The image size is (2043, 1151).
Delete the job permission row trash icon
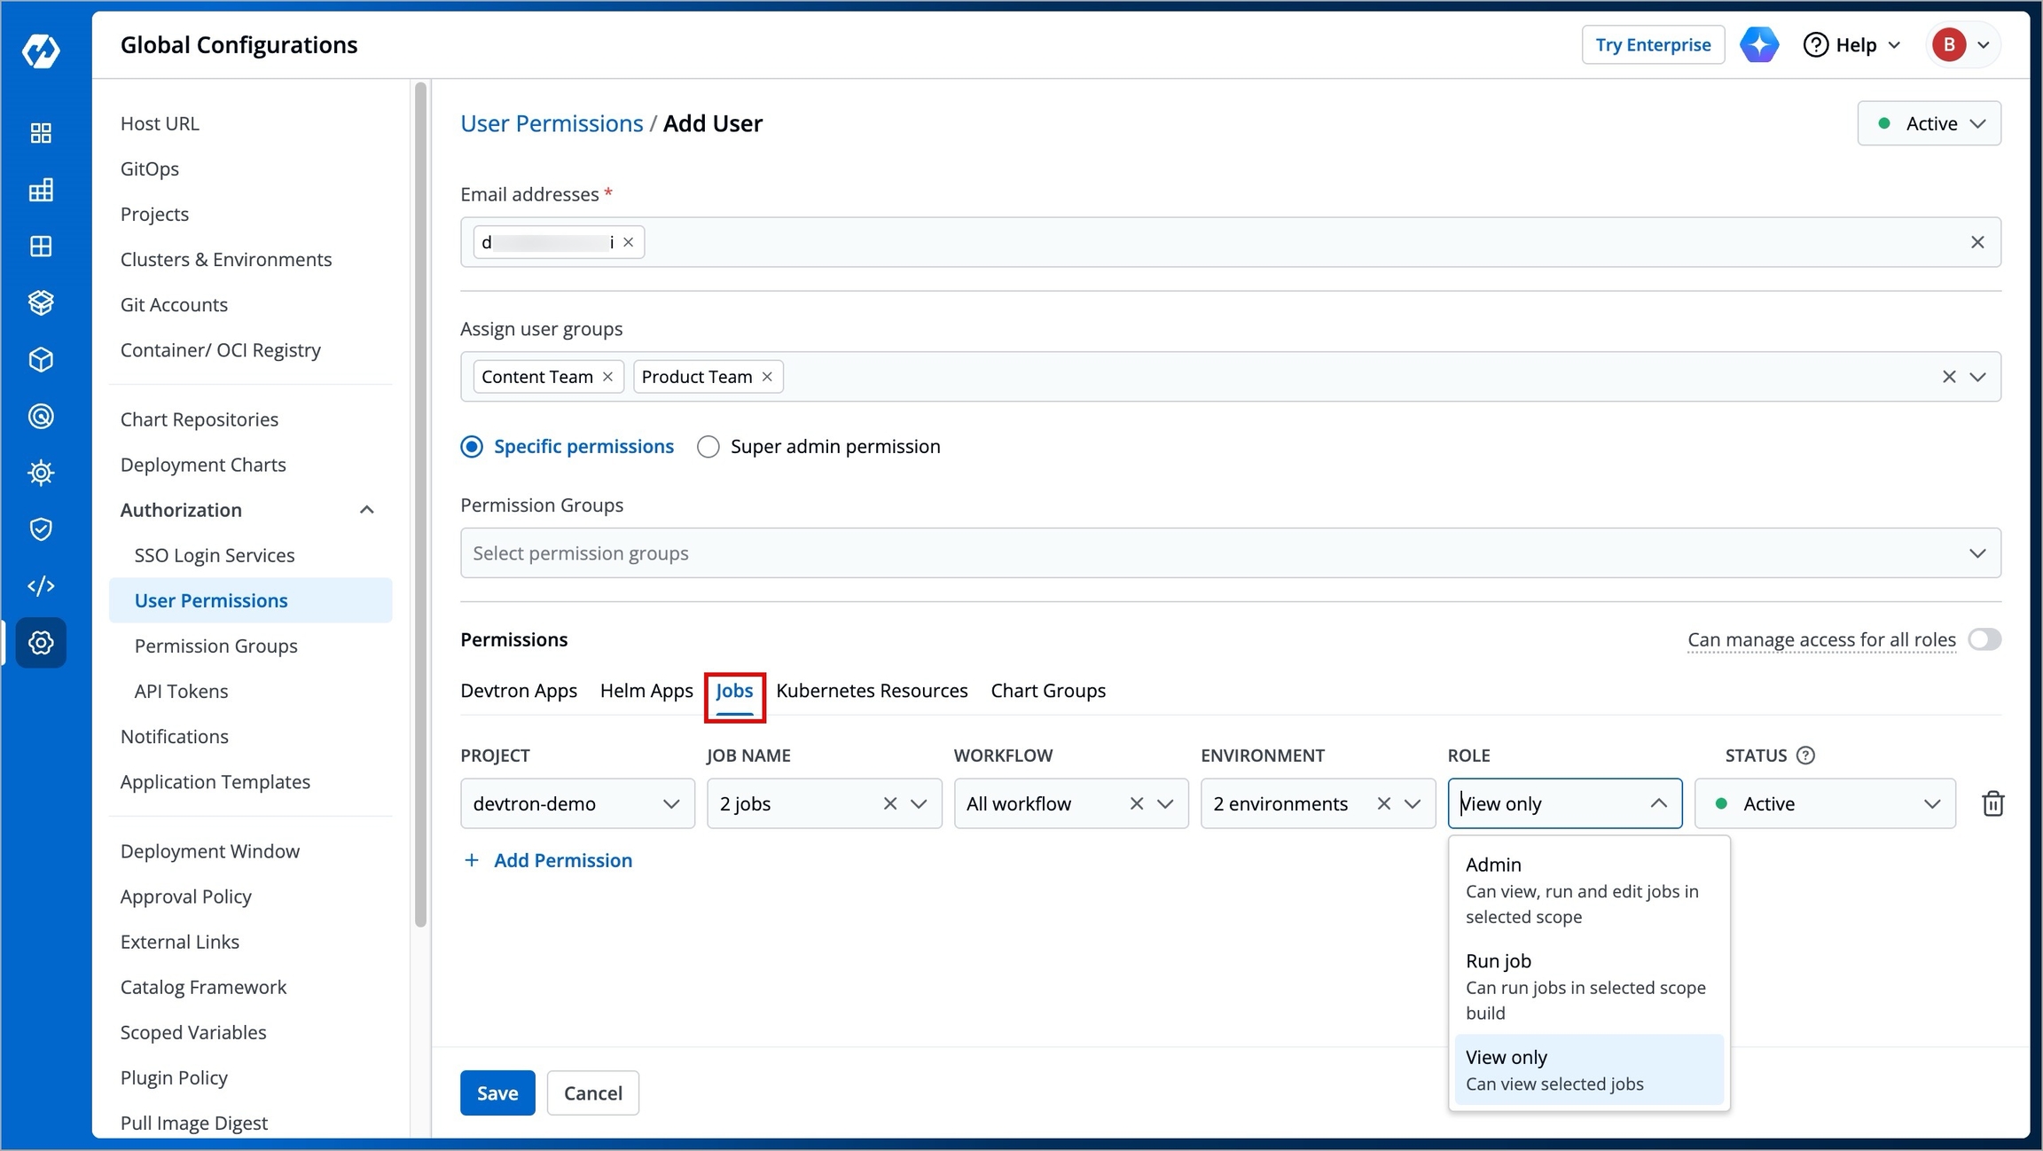click(x=1992, y=803)
